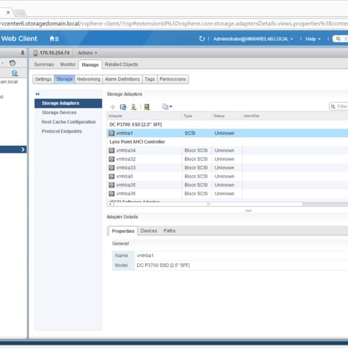Select the vmhba34 adapter icon

pyautogui.click(x=111, y=151)
